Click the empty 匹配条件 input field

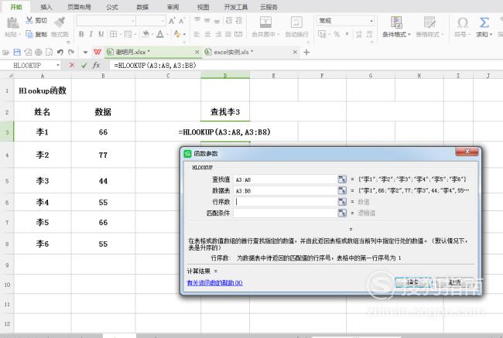286,213
